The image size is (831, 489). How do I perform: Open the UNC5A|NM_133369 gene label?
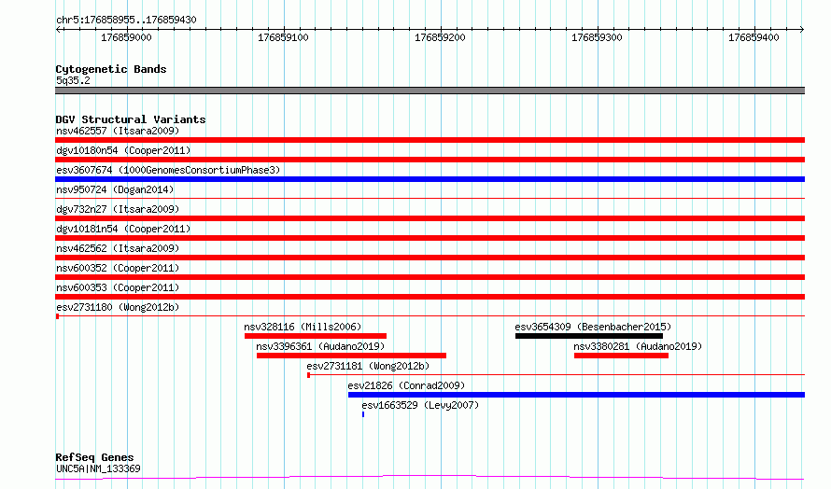[x=98, y=468]
